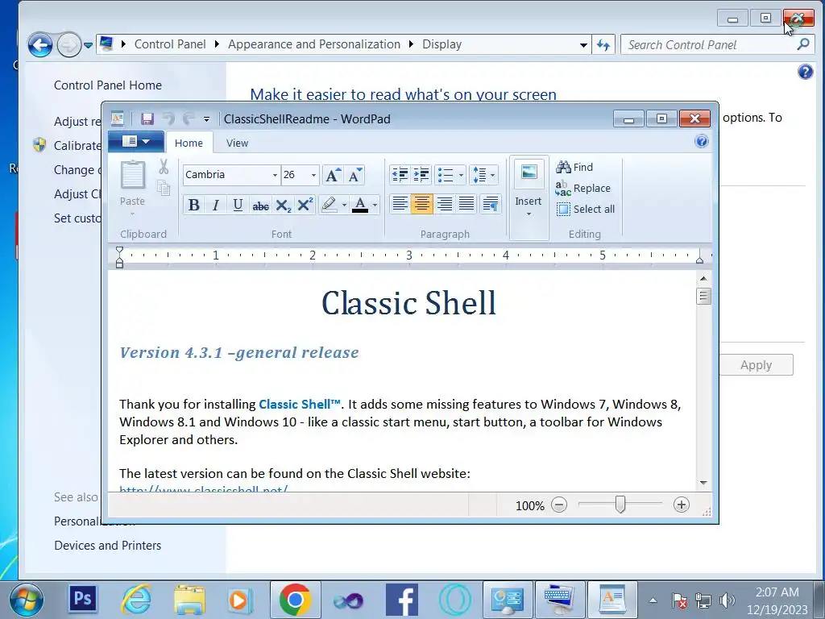Viewport: 825px width, 619px height.
Task: Click the Classic Shell™ link in document
Action: pyautogui.click(x=300, y=405)
